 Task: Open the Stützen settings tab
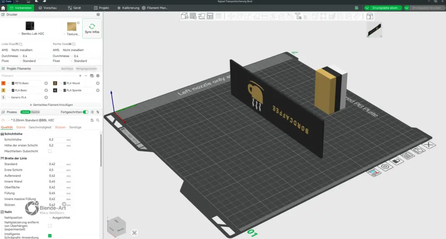tap(60, 127)
